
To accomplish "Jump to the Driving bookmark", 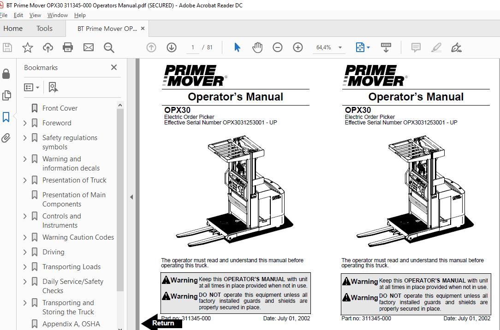I will [x=53, y=252].
